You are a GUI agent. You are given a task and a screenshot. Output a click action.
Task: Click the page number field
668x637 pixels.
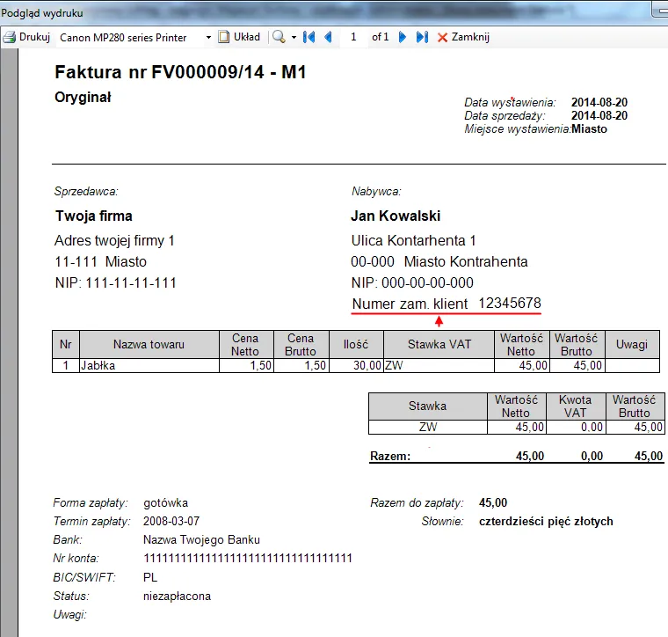coord(353,37)
